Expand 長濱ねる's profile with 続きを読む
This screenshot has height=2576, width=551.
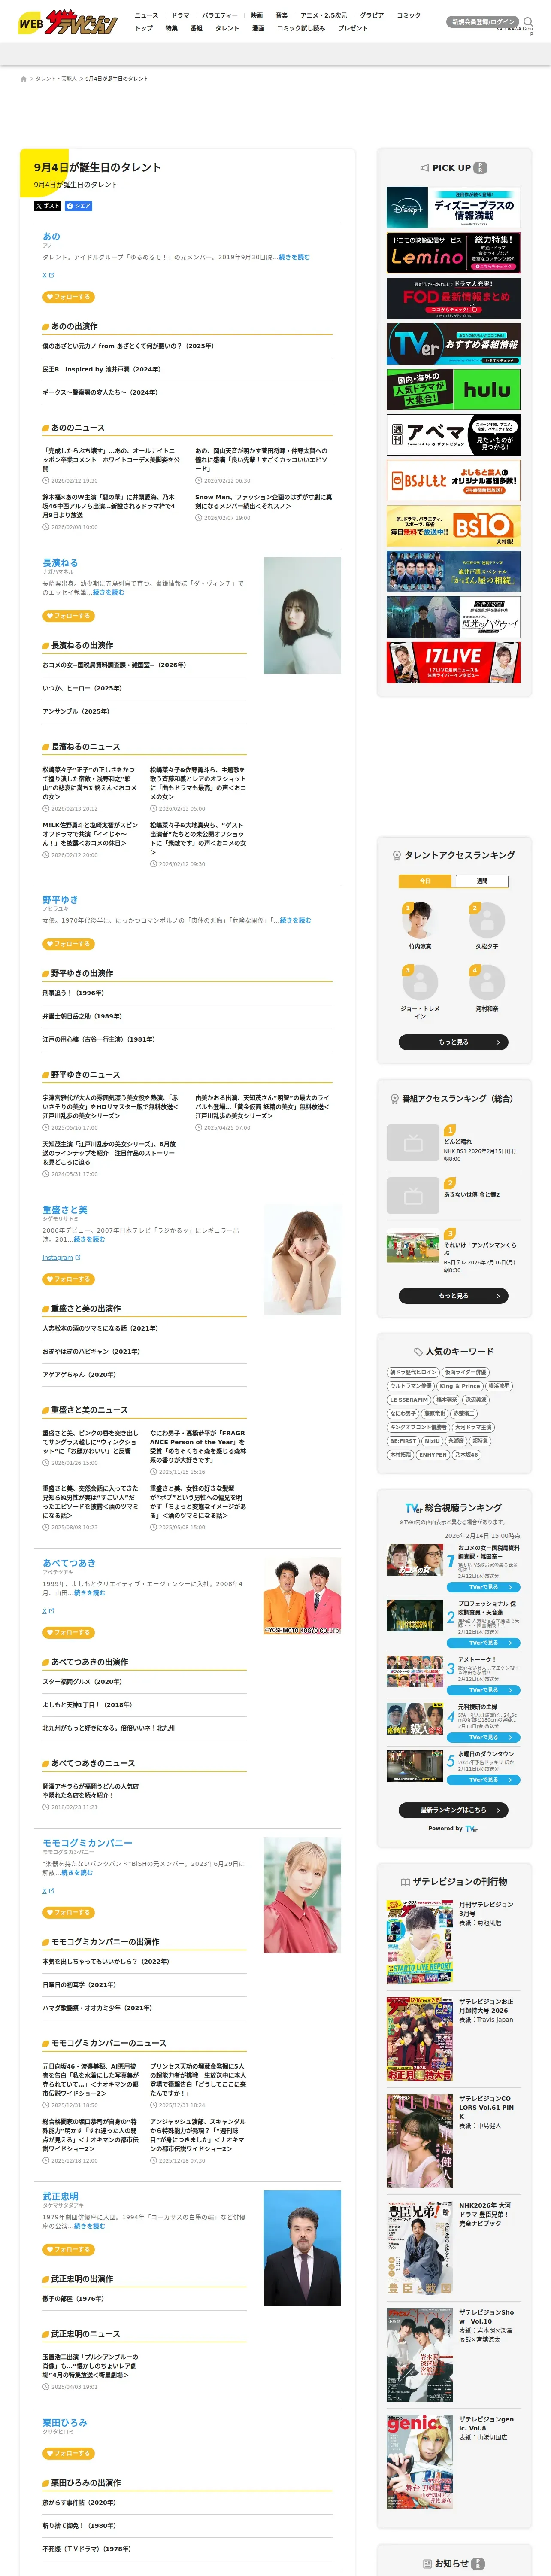[x=108, y=592]
